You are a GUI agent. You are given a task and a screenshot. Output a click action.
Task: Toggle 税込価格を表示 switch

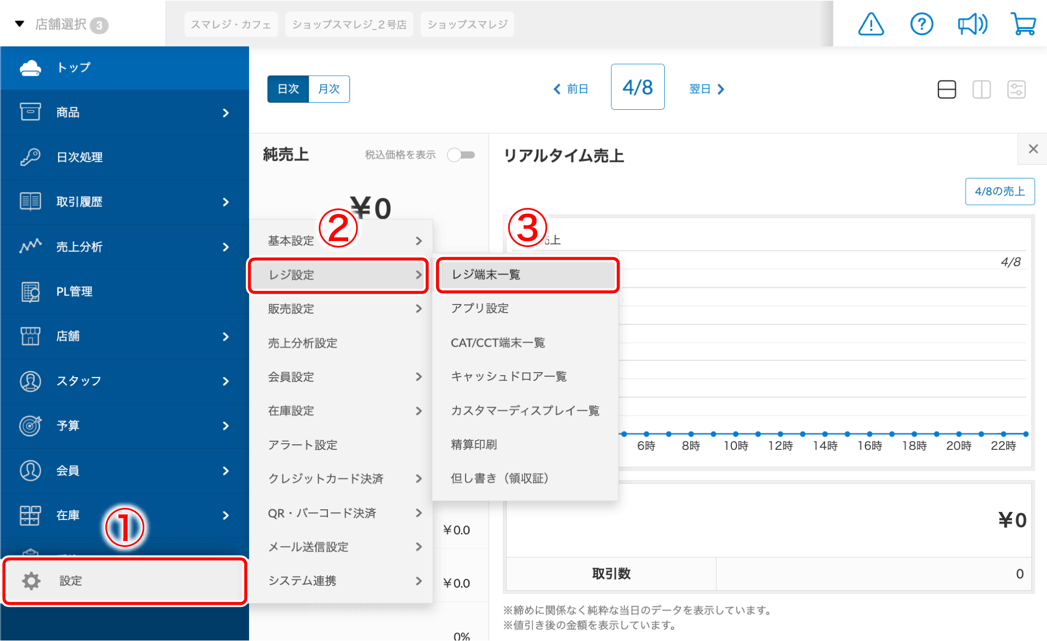pyautogui.click(x=461, y=155)
